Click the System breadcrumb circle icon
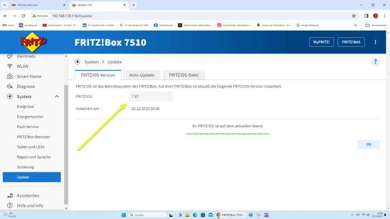 pyautogui.click(x=77, y=62)
